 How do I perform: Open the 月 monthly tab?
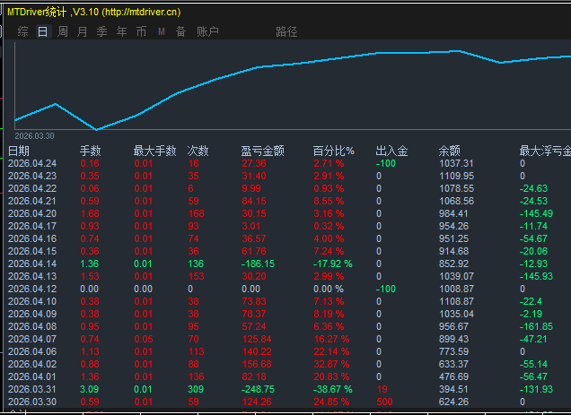tap(83, 31)
